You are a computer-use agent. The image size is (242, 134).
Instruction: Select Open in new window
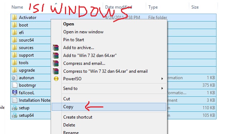point(83,32)
